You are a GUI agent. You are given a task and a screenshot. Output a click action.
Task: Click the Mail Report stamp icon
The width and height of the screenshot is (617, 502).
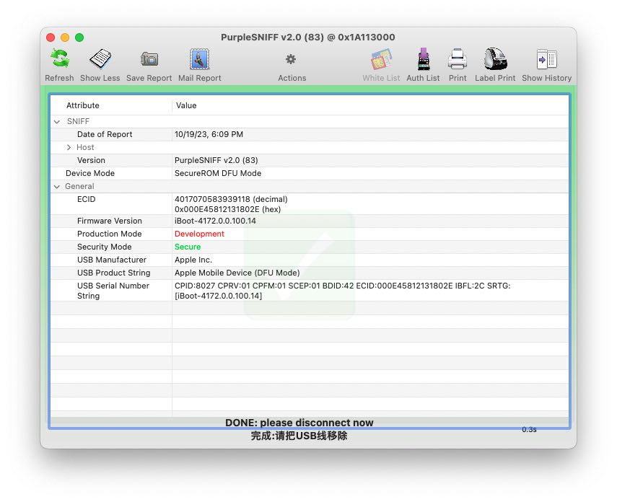(199, 59)
